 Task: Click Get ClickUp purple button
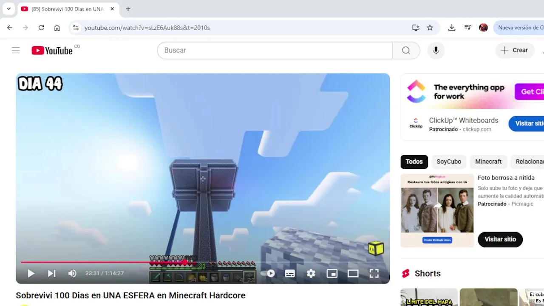coord(530,92)
